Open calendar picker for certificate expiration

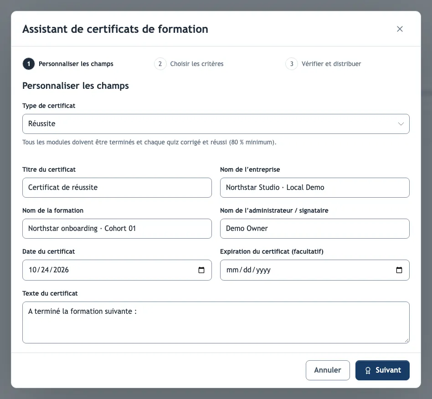[x=399, y=270]
